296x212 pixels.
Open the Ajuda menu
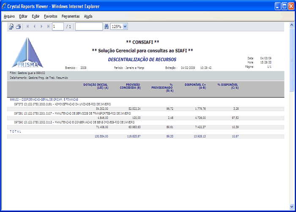click(x=88, y=17)
